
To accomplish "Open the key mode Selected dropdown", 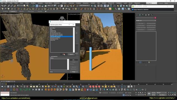I will tap(162, 93).
